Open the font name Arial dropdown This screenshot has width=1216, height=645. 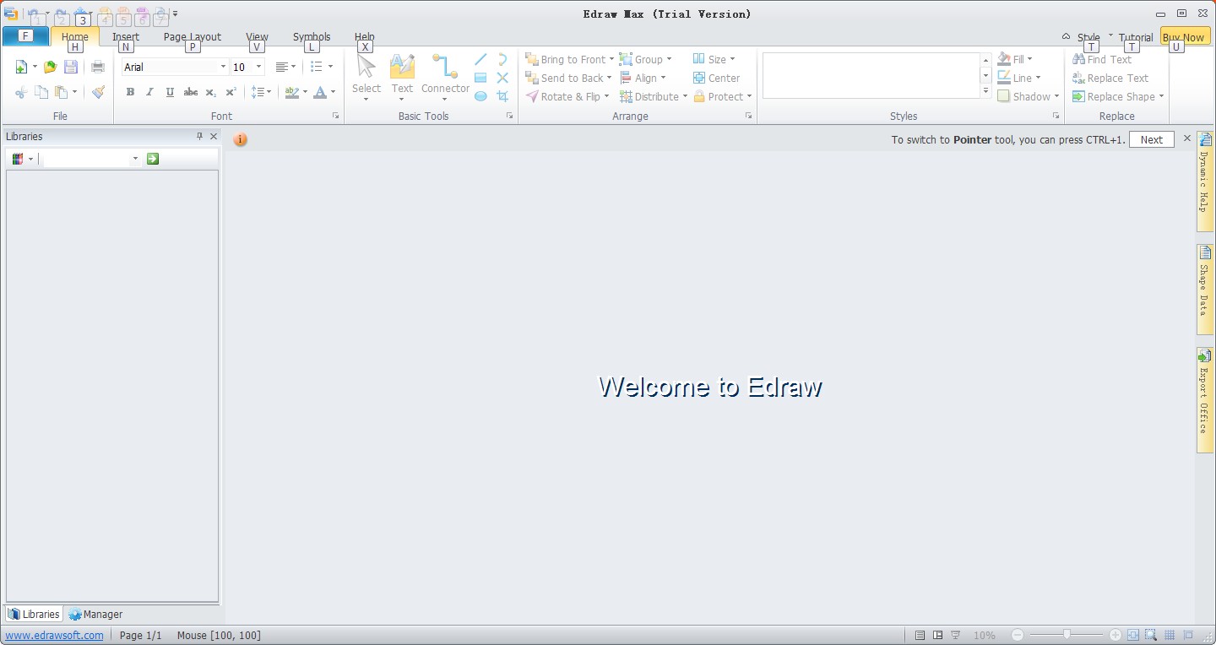tap(223, 67)
